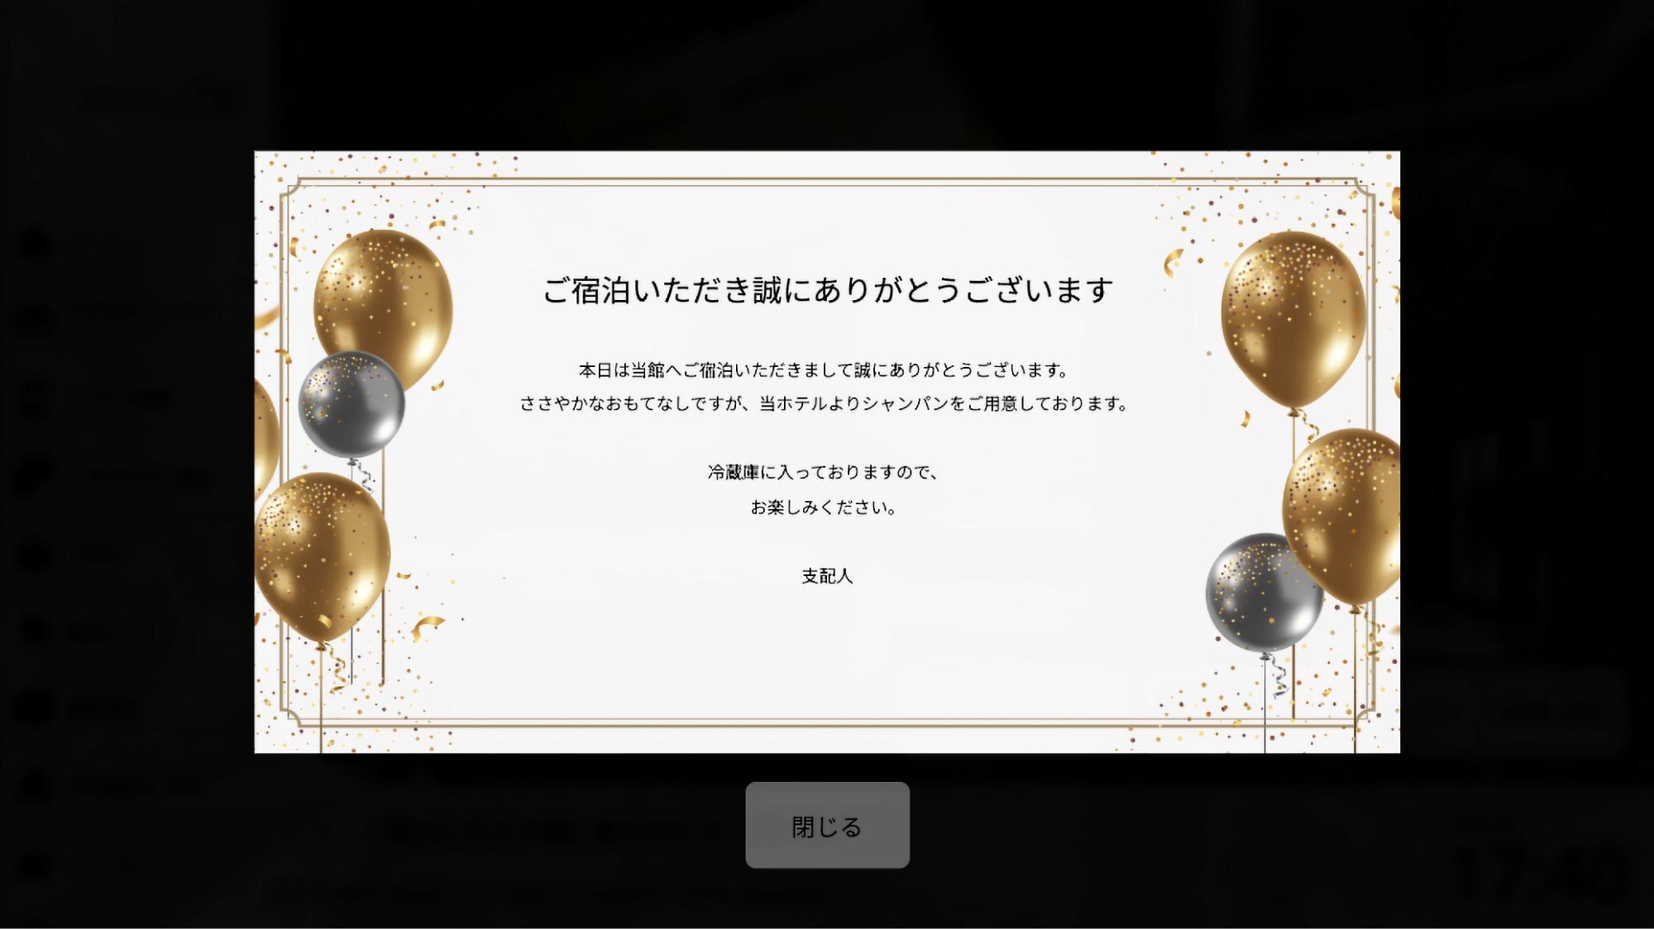Click the heading ご宿泊いただき誠にありがとうございます

click(x=827, y=290)
